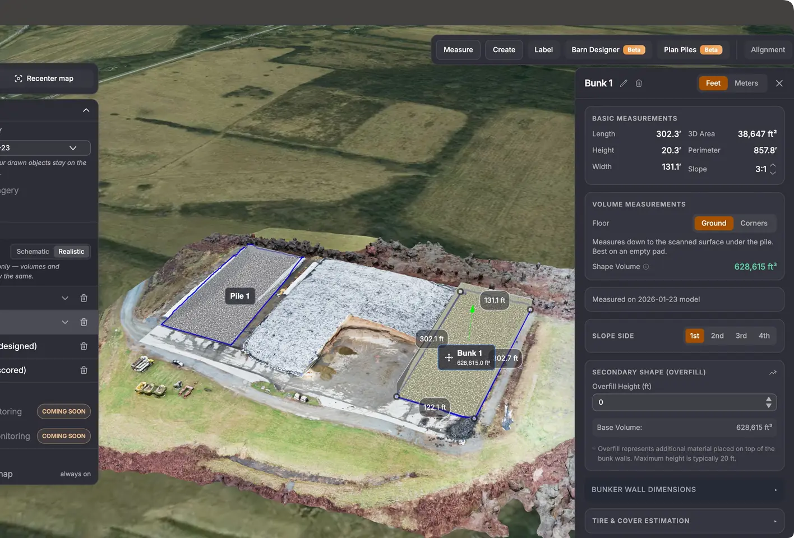The height and width of the screenshot is (538, 794).
Task: Click the Bunk 1 move handle icon
Action: tap(449, 358)
